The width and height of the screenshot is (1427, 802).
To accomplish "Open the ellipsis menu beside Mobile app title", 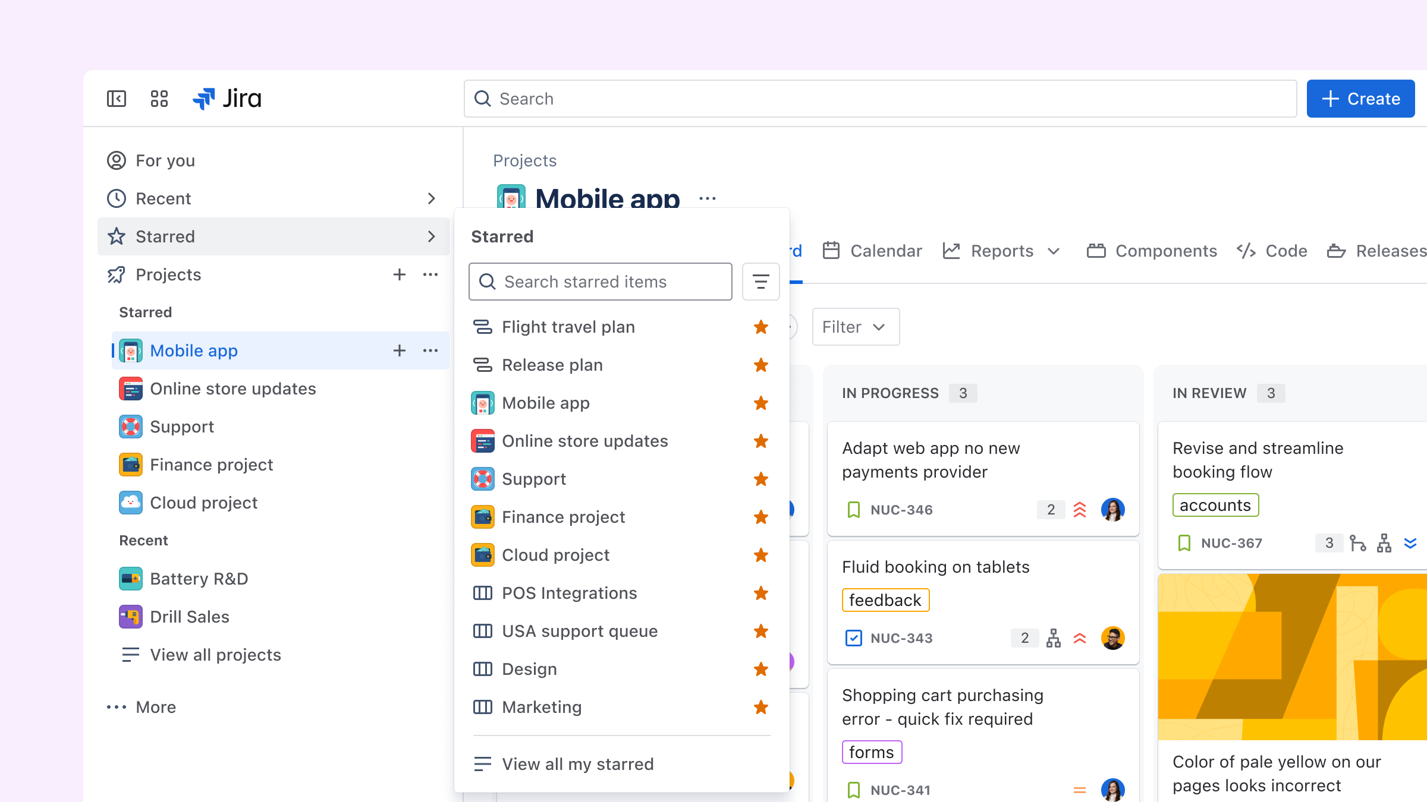I will coord(708,198).
